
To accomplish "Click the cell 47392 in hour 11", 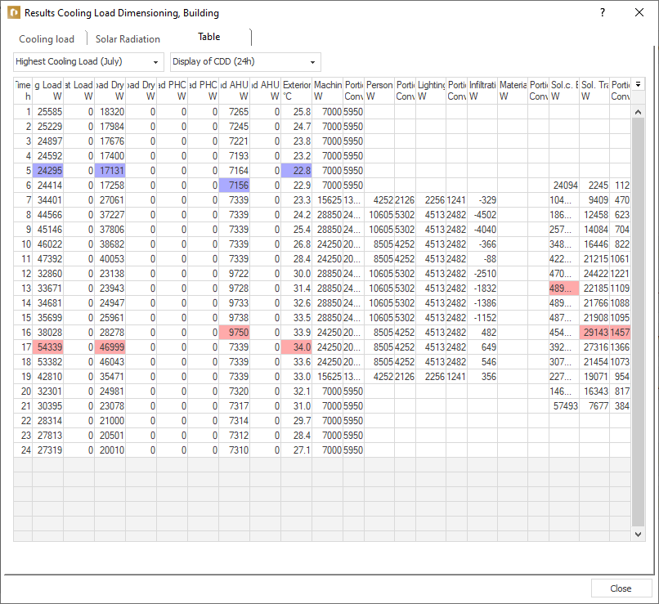I will (x=48, y=259).
